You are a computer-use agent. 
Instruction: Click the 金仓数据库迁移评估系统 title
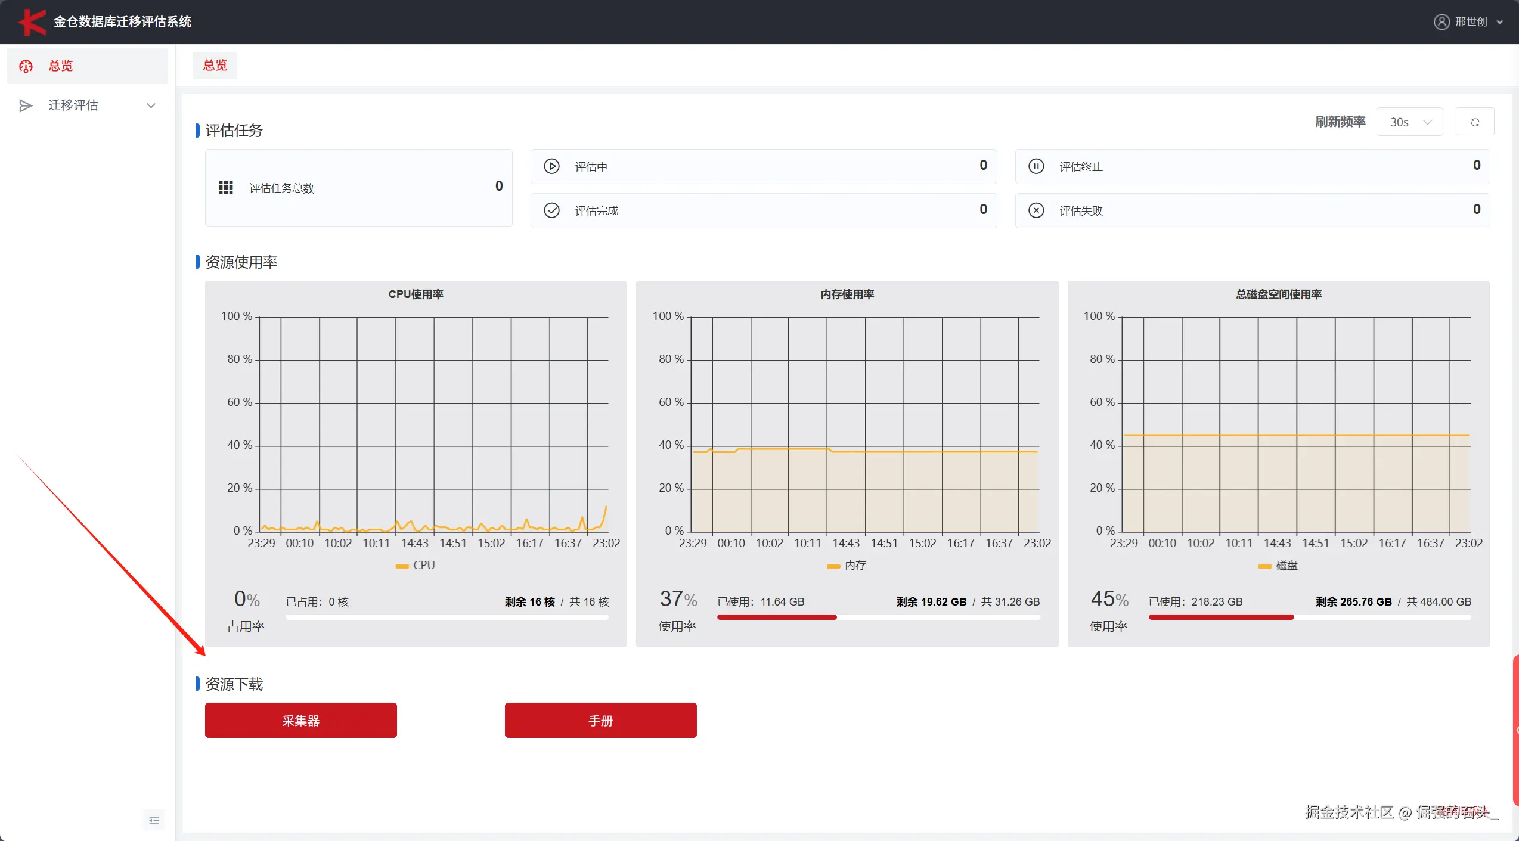[122, 22]
